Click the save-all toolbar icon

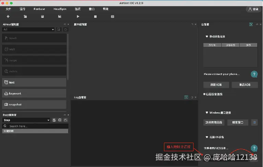pyautogui.click(x=60, y=16)
